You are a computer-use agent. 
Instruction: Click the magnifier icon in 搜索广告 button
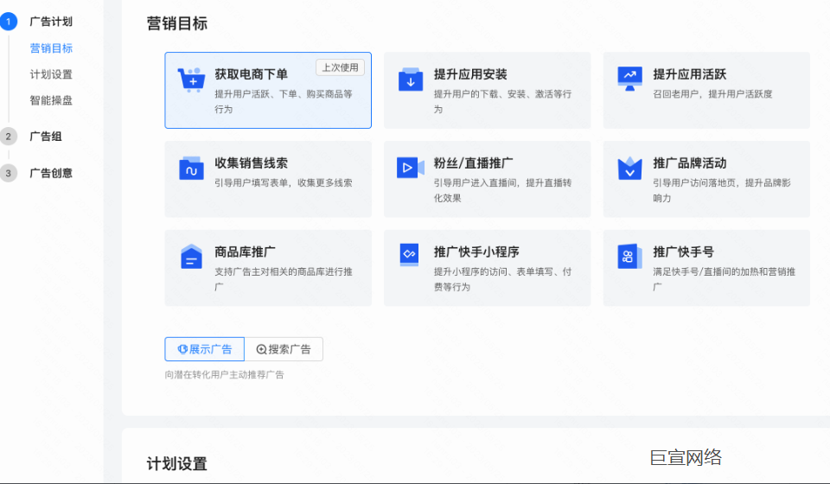261,349
